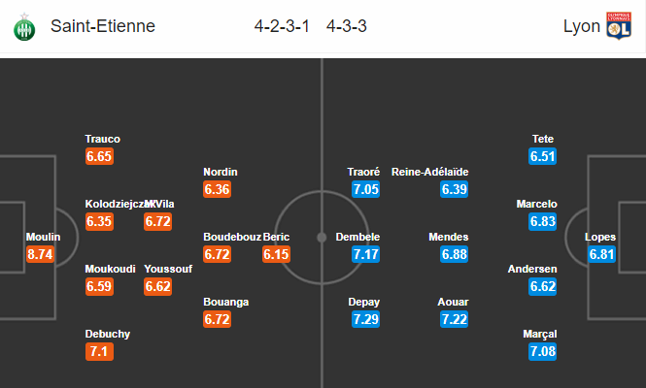
Task: Click Debuchy's 7.1 rating badge
Action: click(x=99, y=352)
